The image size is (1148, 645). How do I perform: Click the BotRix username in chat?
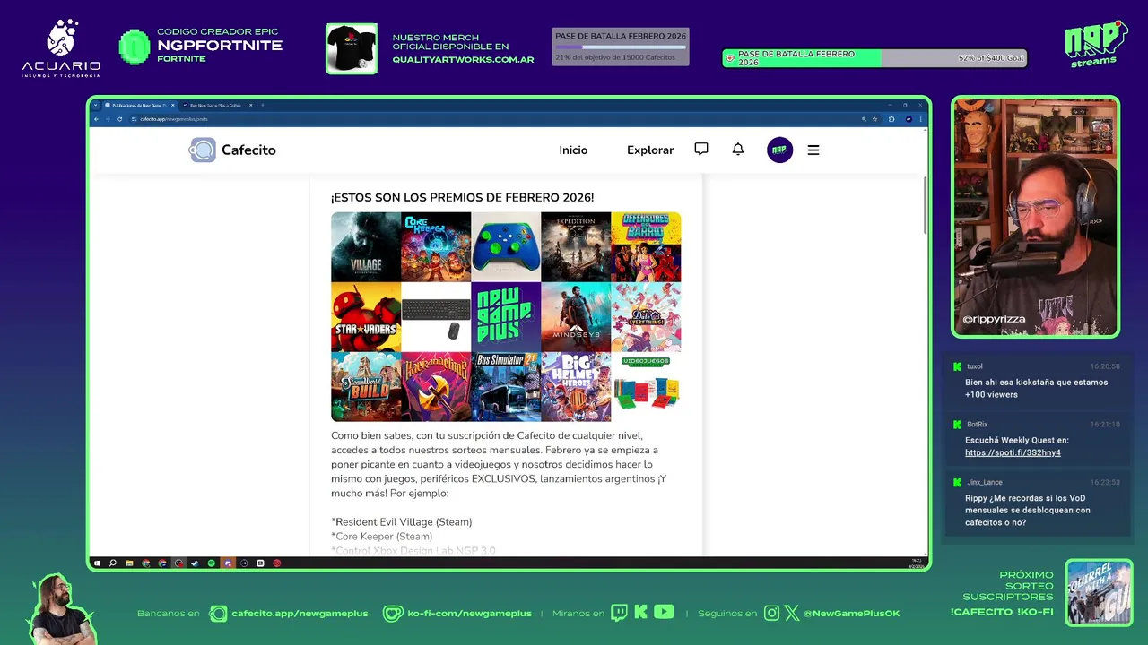pos(977,425)
